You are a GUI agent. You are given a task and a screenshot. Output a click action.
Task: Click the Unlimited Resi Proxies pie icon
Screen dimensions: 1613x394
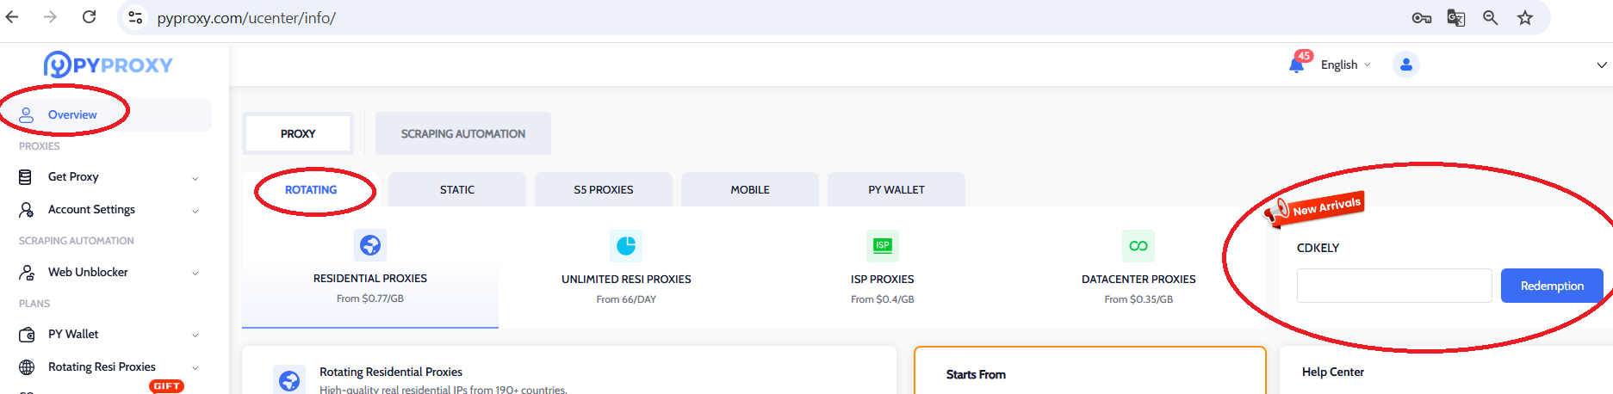(x=626, y=246)
